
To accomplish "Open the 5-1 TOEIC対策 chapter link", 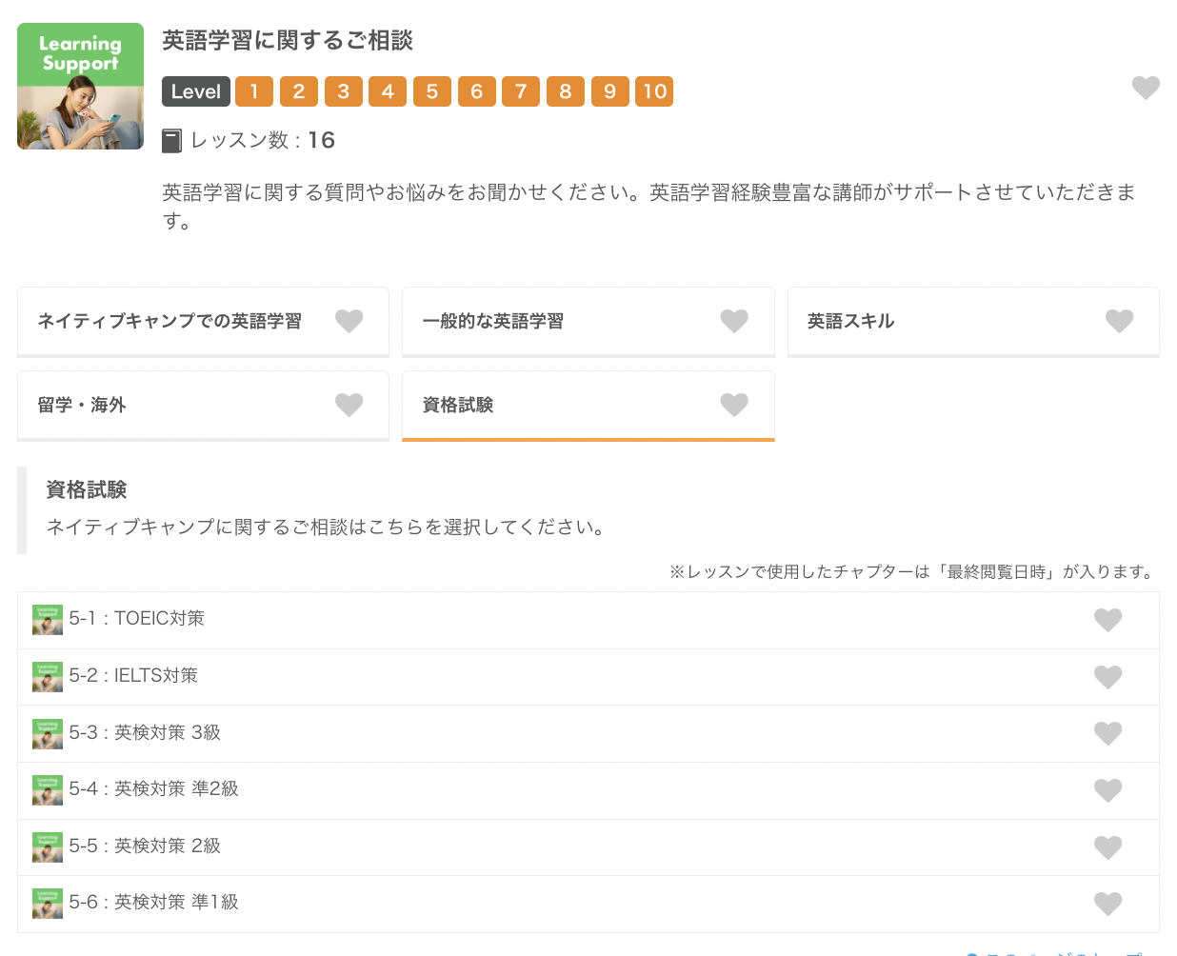I will (x=136, y=619).
